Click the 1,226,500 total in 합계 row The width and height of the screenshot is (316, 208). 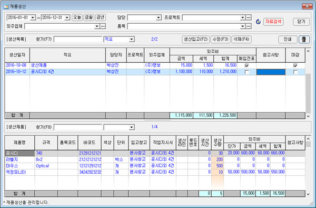225,116
